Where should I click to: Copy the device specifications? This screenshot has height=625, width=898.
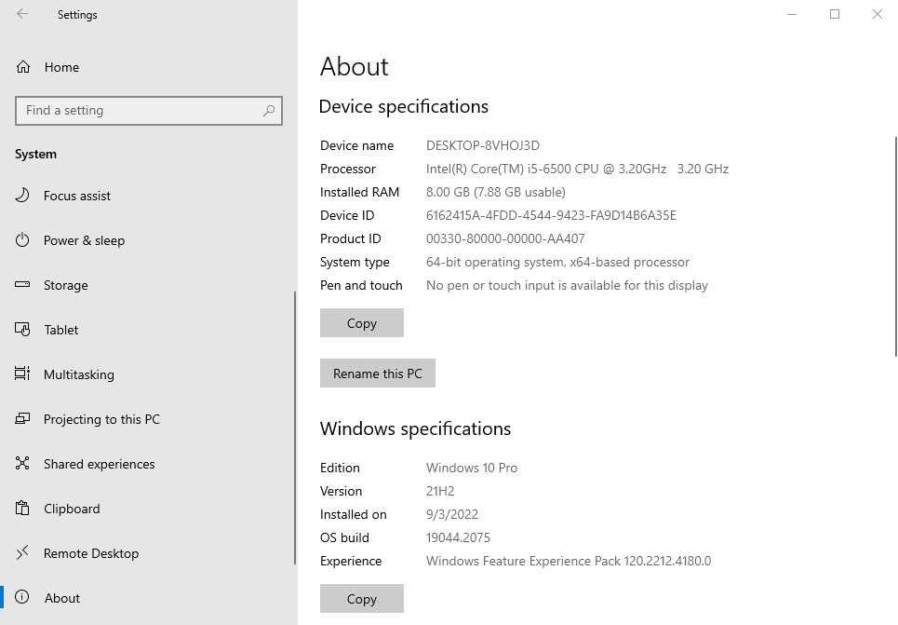coord(362,323)
